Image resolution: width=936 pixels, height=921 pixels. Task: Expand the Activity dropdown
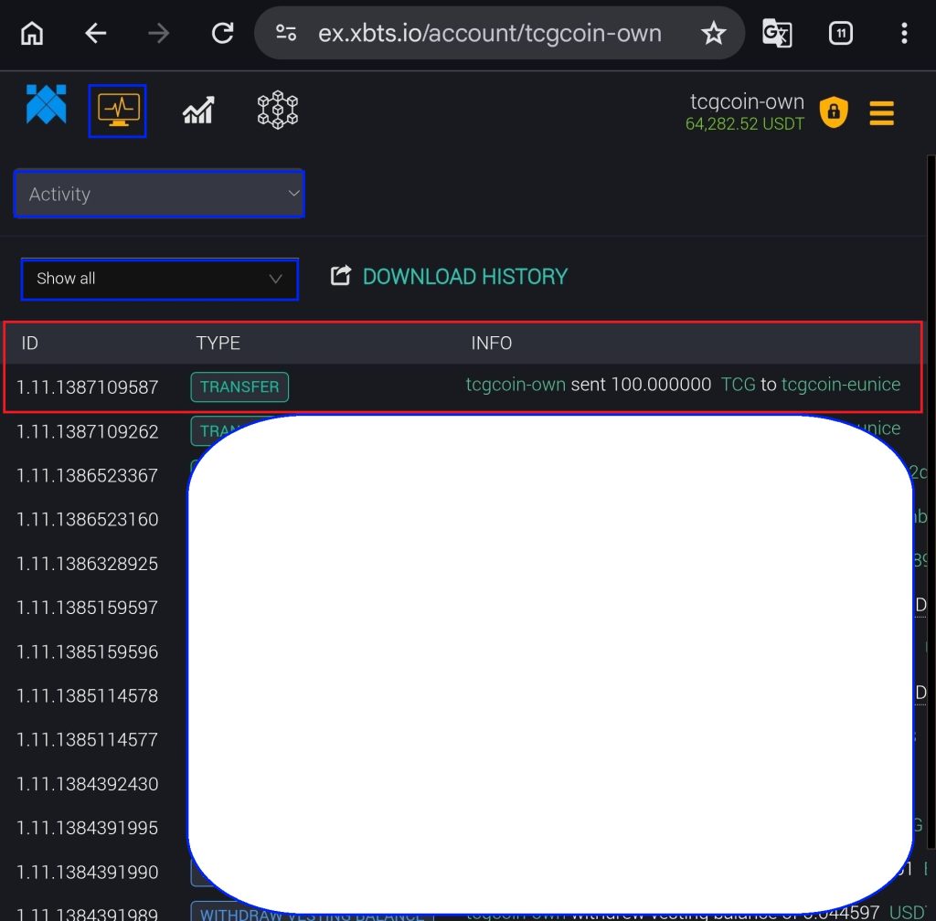(x=159, y=194)
